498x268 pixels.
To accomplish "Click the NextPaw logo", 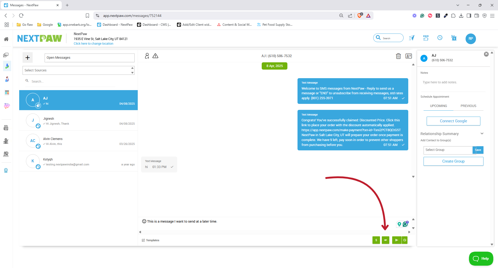I will (x=40, y=38).
